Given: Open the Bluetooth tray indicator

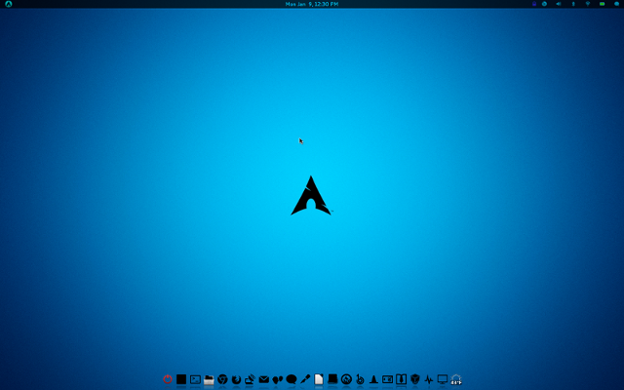Looking at the screenshot, I should (573, 4).
